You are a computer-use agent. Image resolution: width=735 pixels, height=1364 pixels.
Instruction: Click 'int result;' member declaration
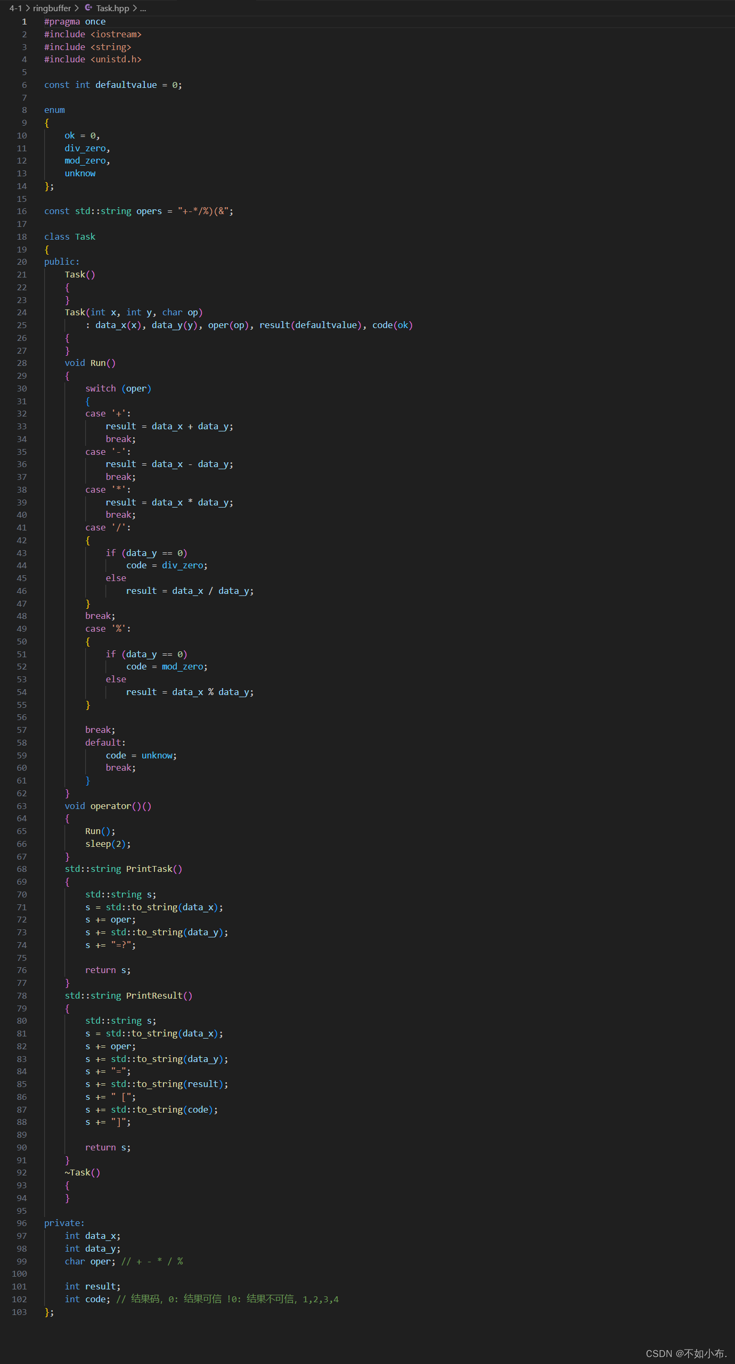93,1287
